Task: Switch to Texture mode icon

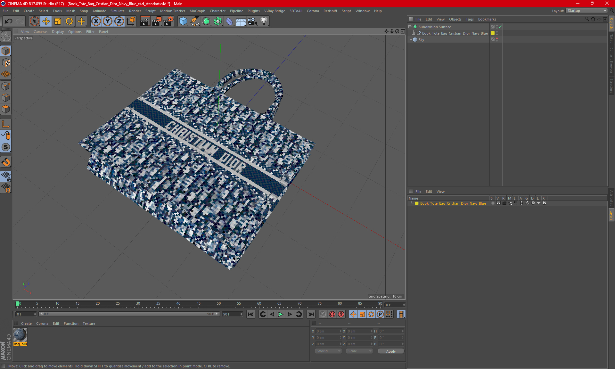Action: coord(6,63)
